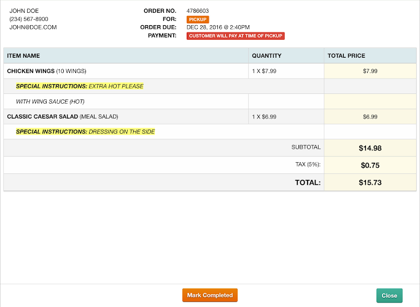Click the subtotal amount $14.98
This screenshot has width=420, height=307.
point(370,148)
